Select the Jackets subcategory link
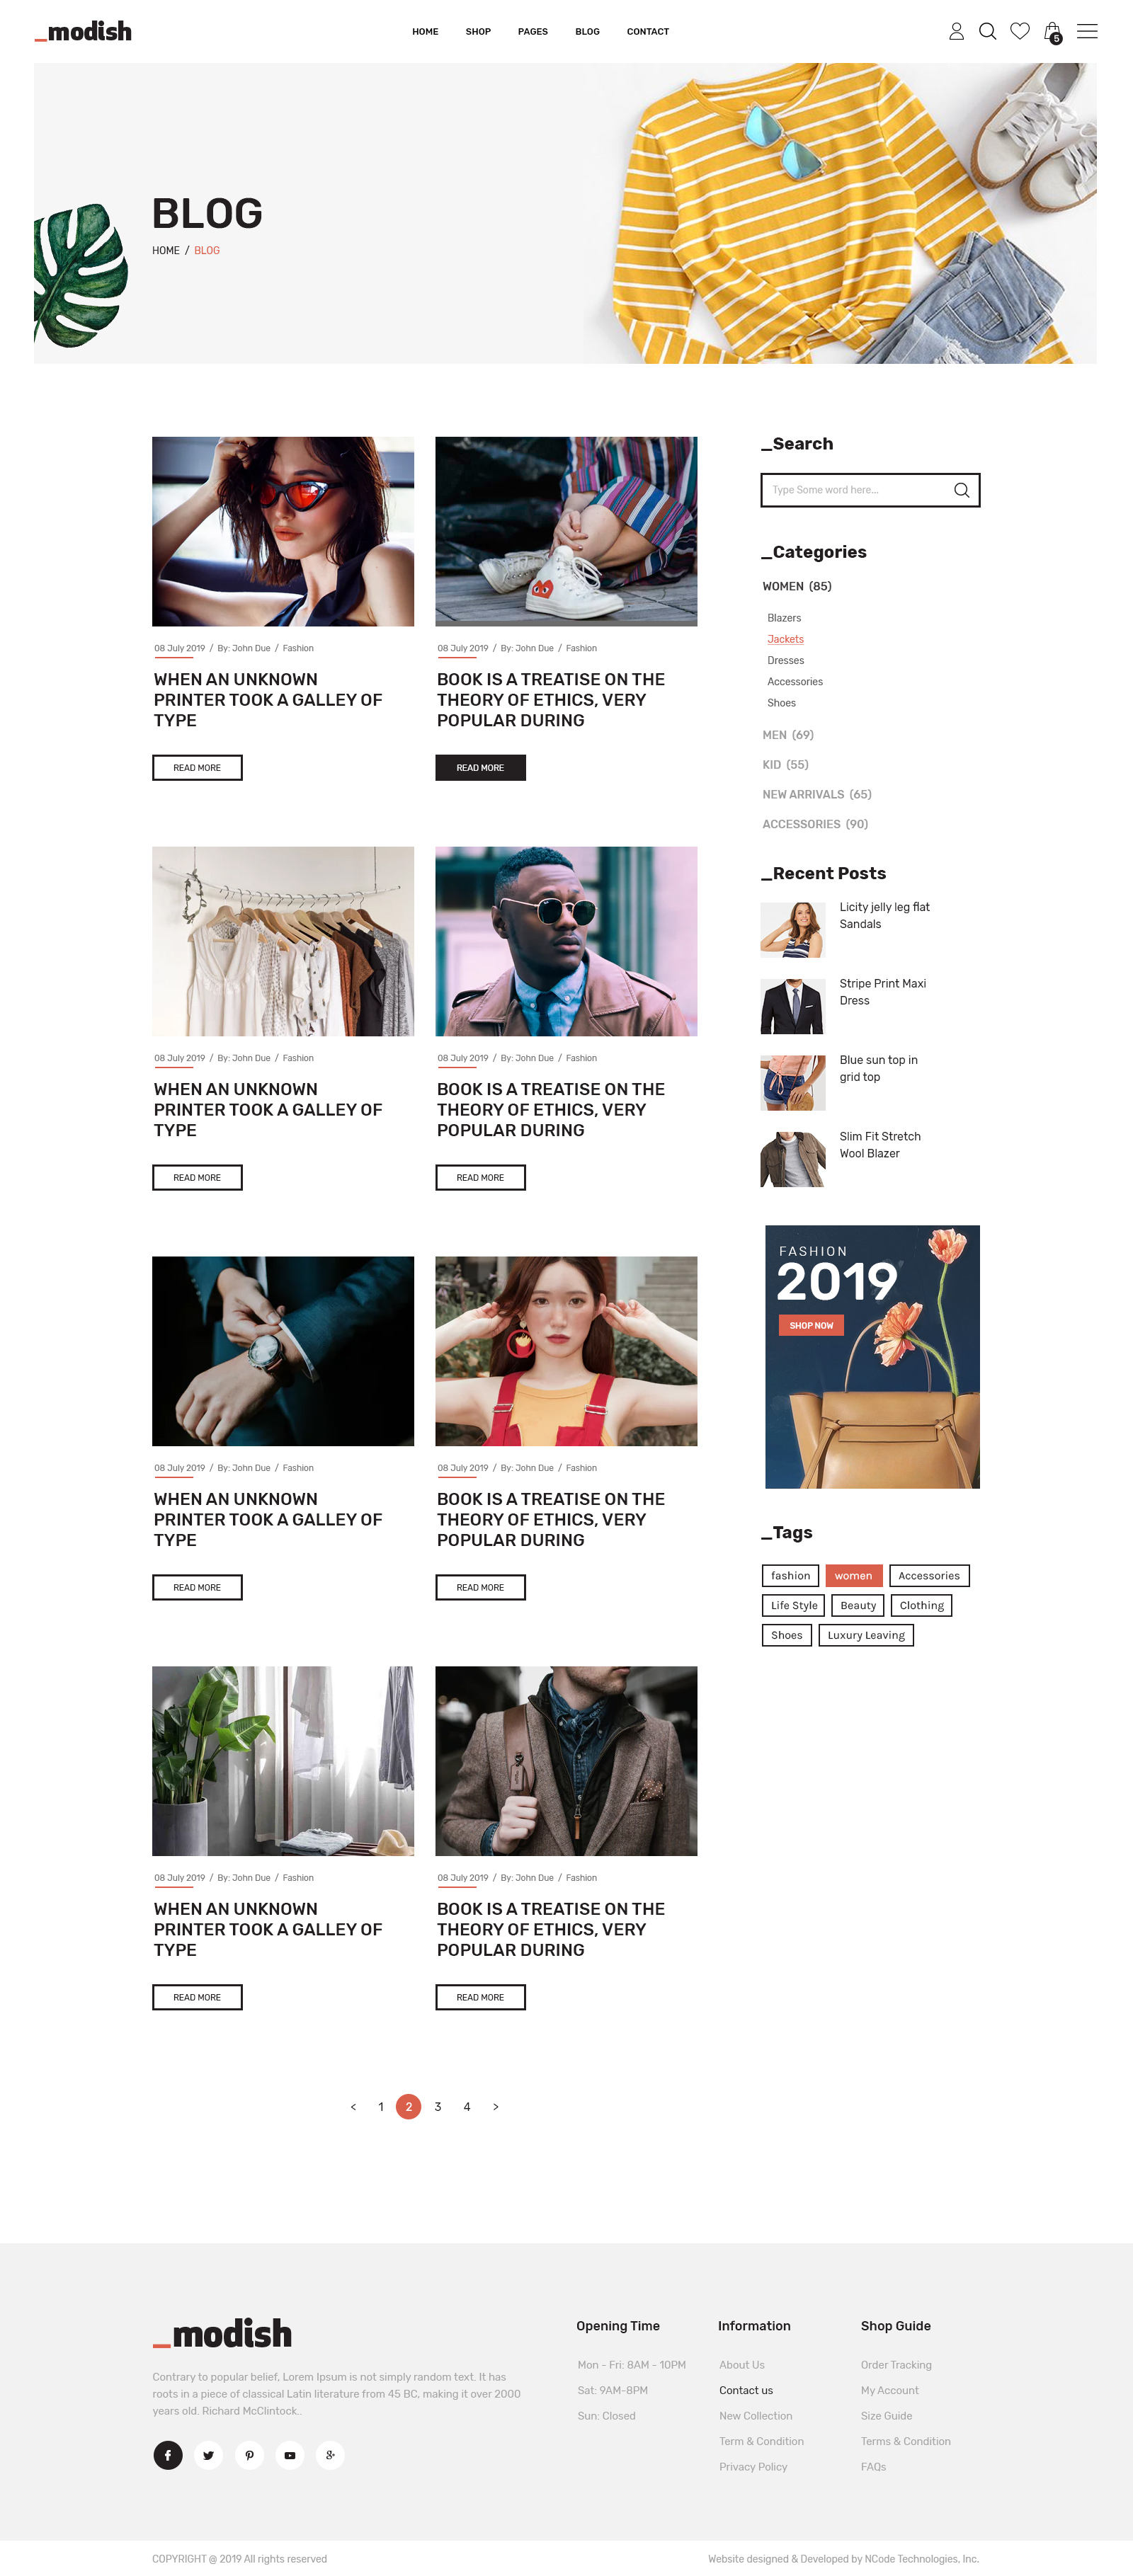 coord(785,639)
